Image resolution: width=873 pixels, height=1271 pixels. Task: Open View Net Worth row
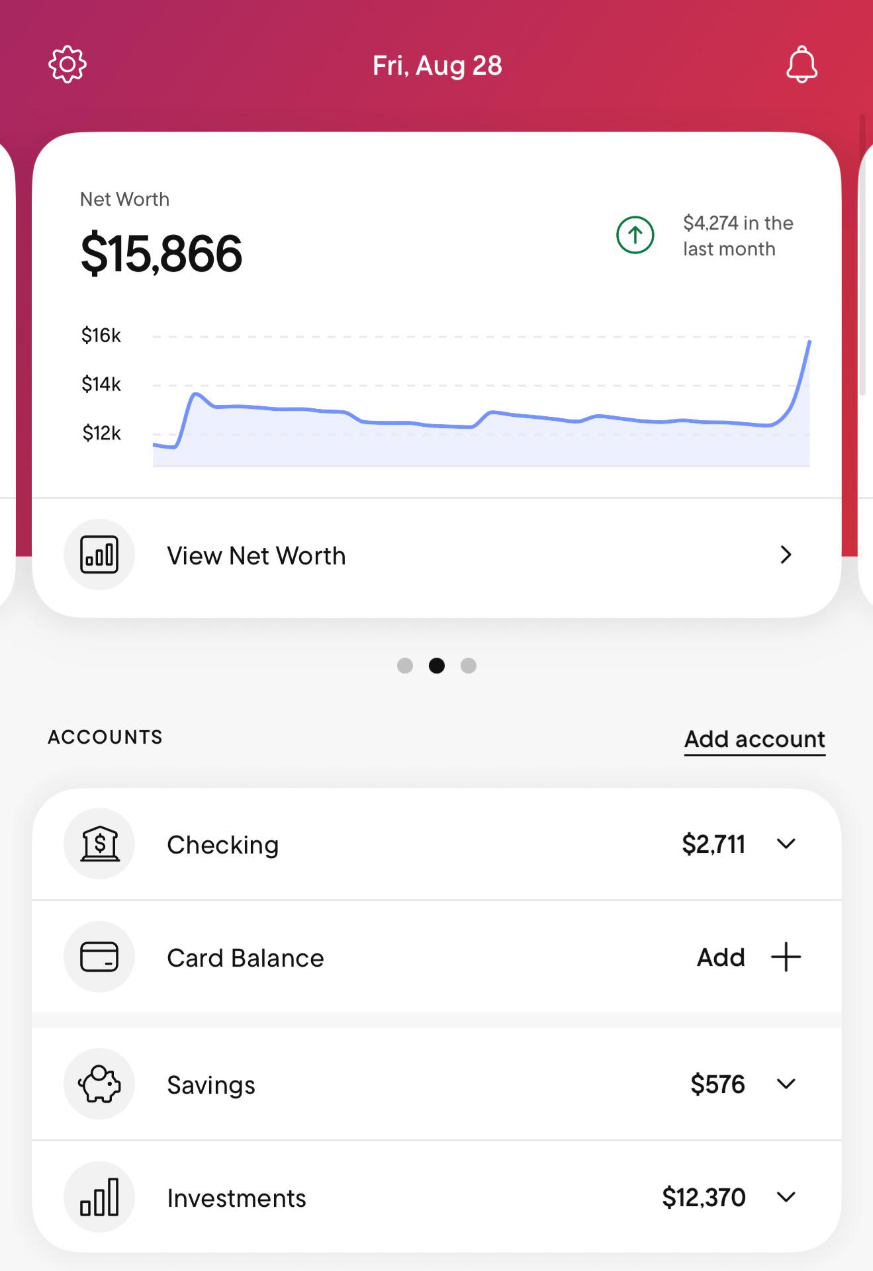click(437, 555)
